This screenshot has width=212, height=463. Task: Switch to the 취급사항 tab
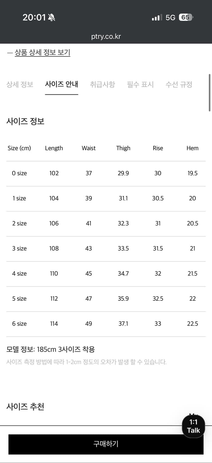pos(102,84)
